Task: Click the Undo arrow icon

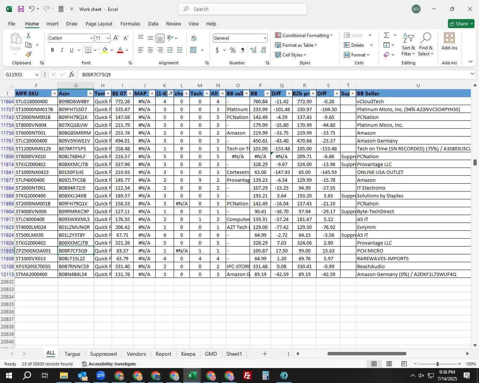Action: pos(32,9)
